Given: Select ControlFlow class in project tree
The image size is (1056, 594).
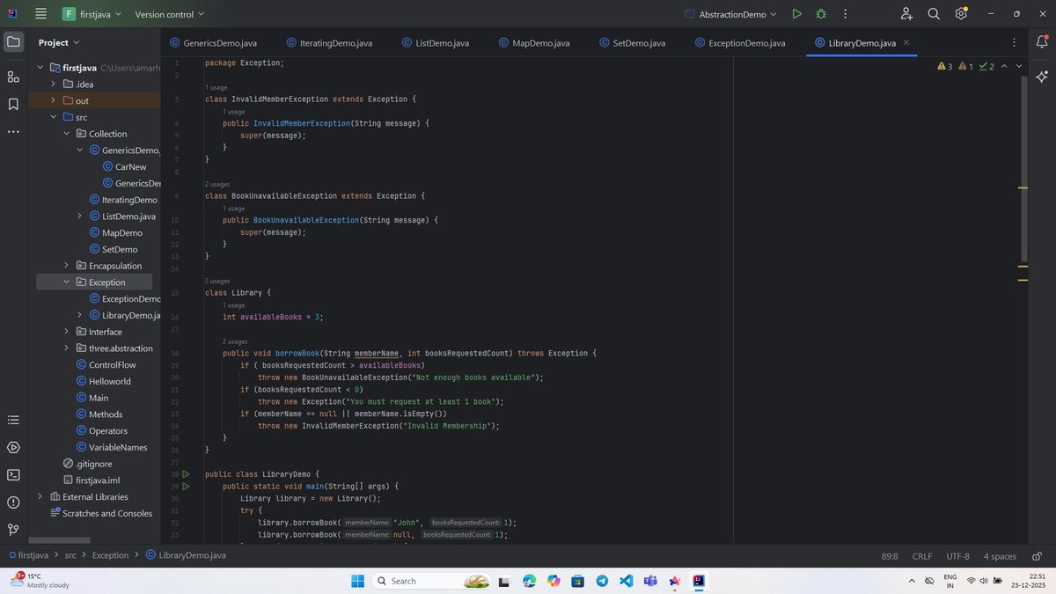Looking at the screenshot, I should [x=106, y=365].
